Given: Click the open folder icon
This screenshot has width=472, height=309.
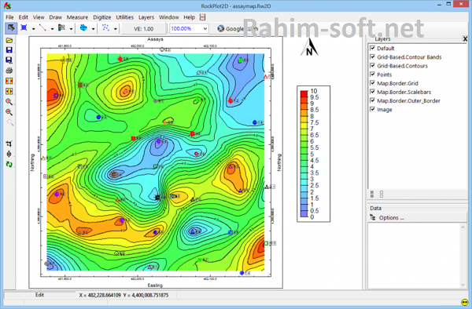Looking at the screenshot, I should click(x=9, y=40).
